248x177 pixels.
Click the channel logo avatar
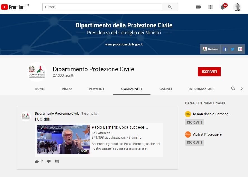click(x=37, y=72)
